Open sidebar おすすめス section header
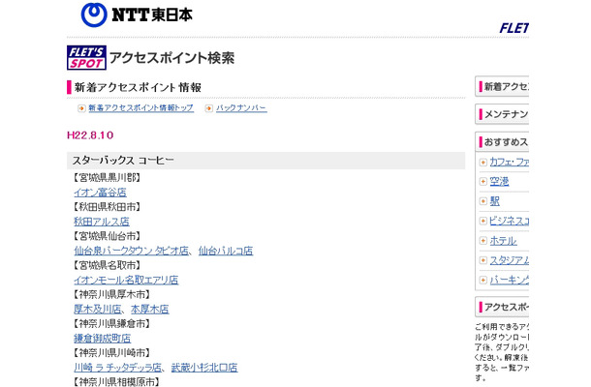Viewport: 591px width, 387px height. point(502,142)
